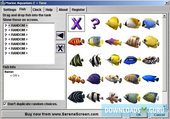Select the fifth < RANDOM > list entry
The width and height of the screenshot is (170, 119).
[18, 44]
